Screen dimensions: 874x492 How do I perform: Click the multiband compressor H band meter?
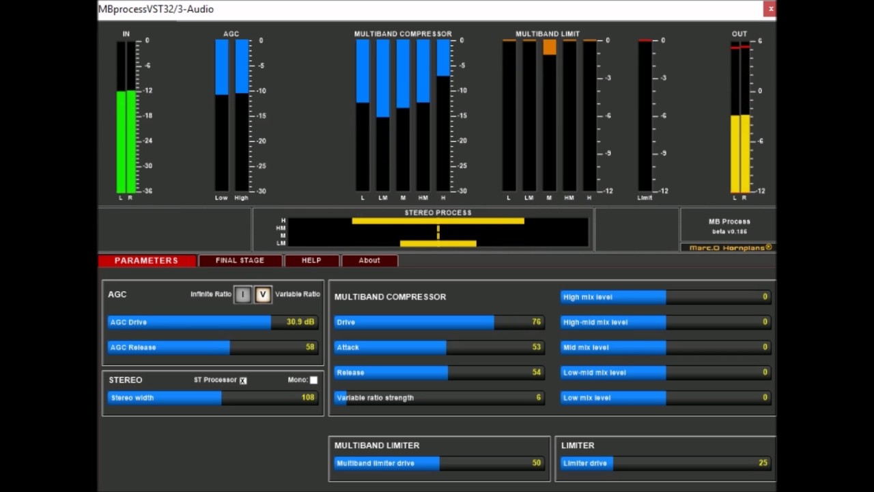tap(444, 115)
